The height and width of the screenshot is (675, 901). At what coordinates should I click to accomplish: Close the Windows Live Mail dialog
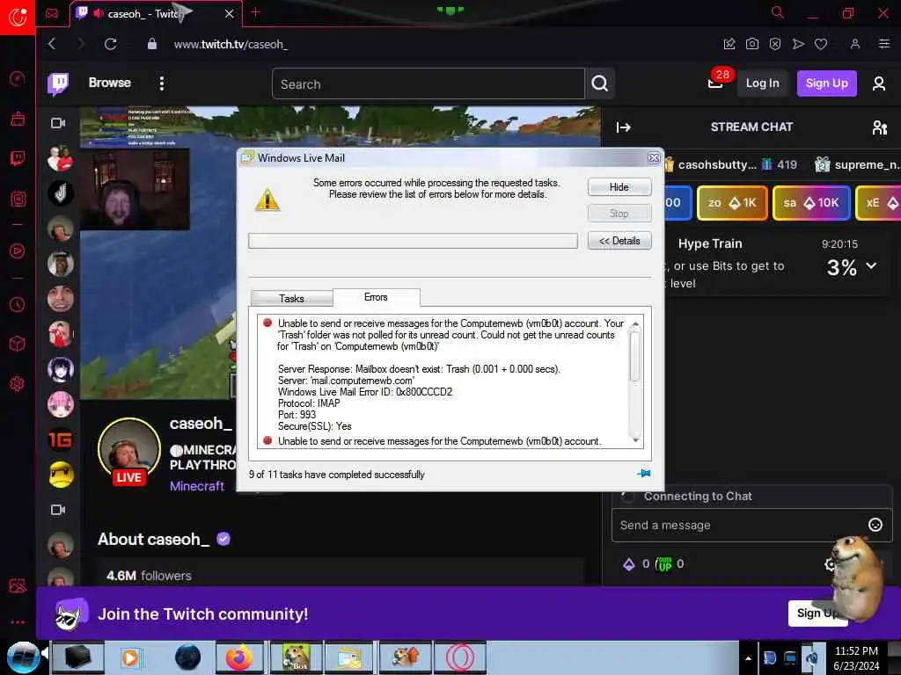coord(654,158)
